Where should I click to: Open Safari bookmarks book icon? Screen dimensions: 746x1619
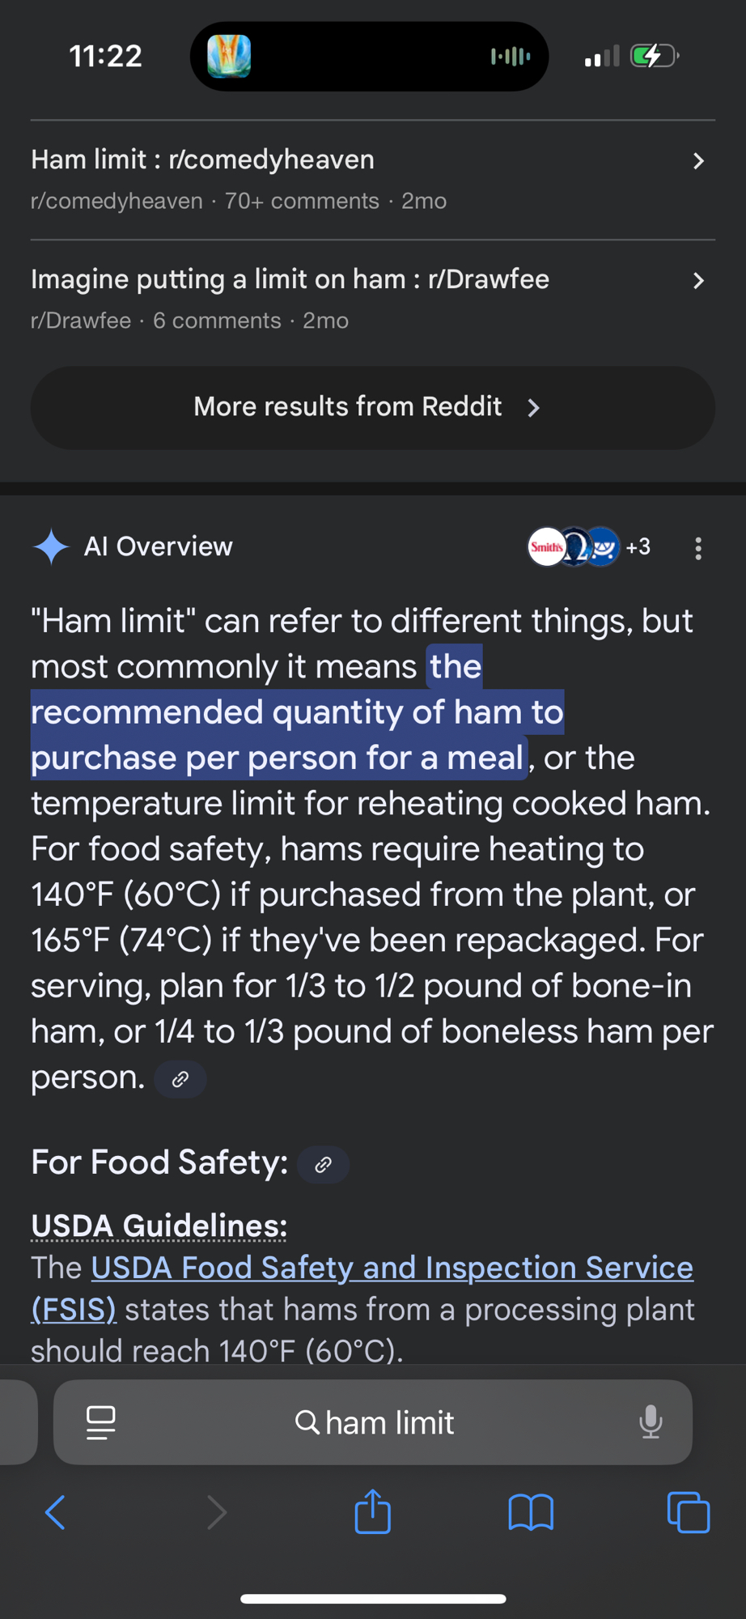[530, 1512]
